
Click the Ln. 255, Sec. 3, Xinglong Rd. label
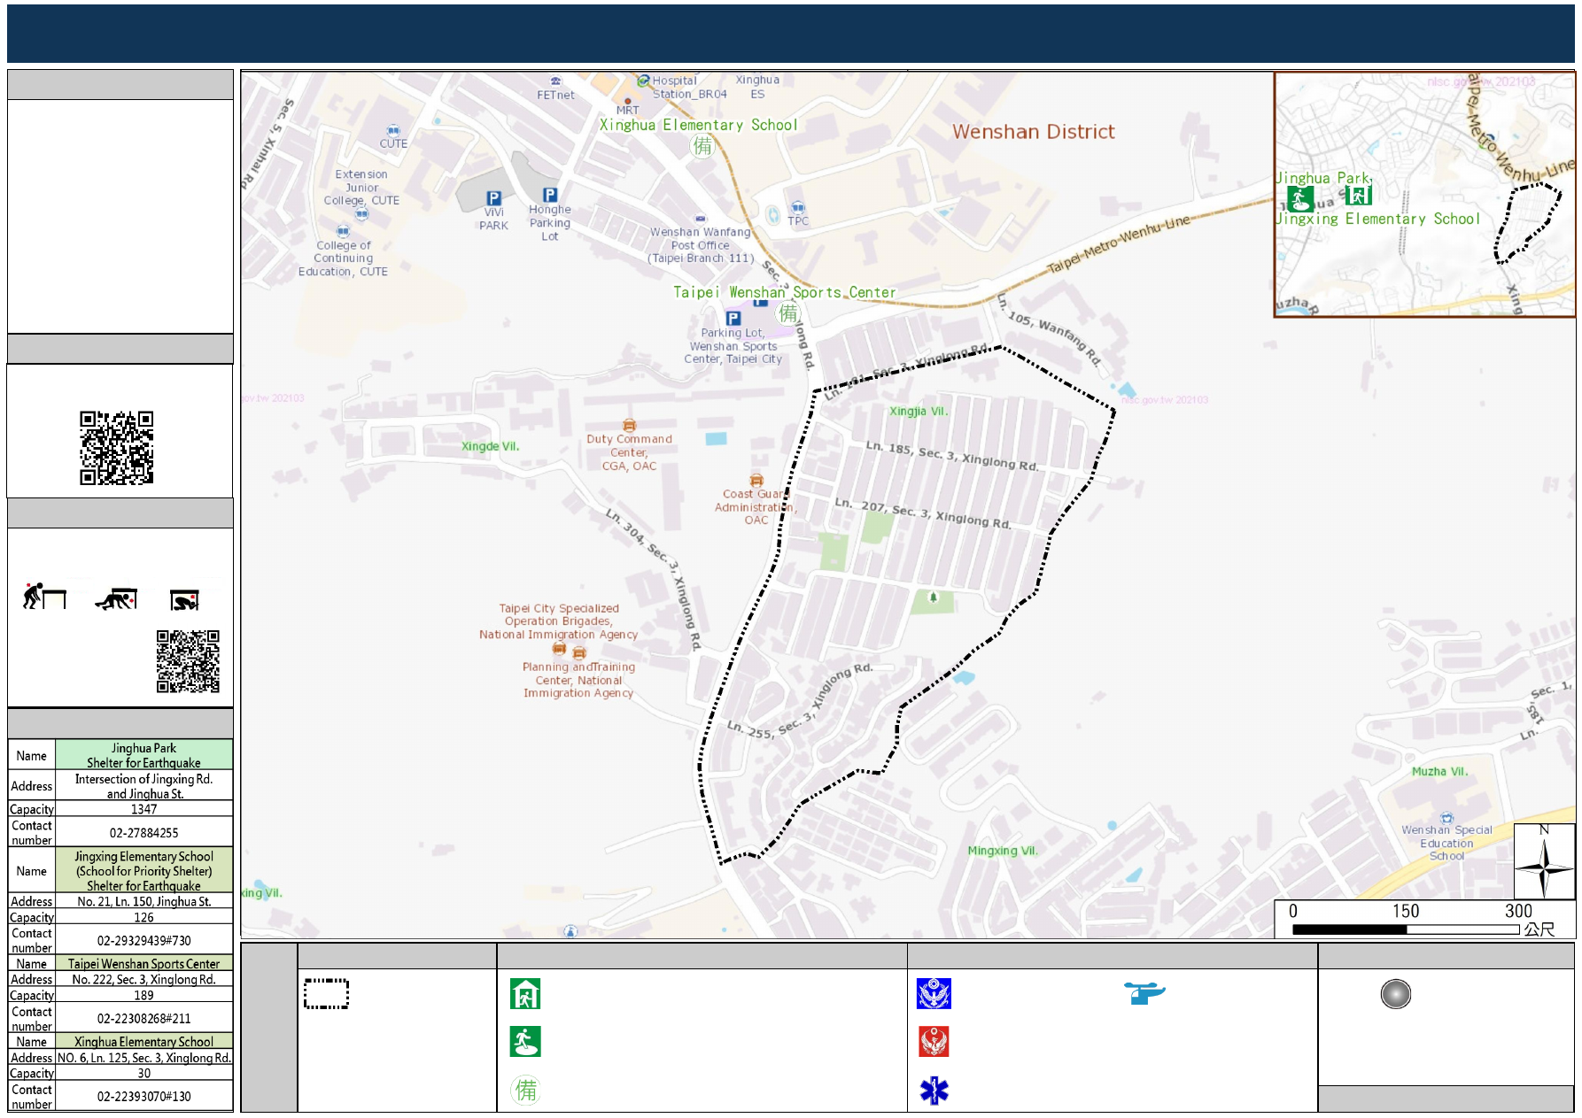[799, 701]
